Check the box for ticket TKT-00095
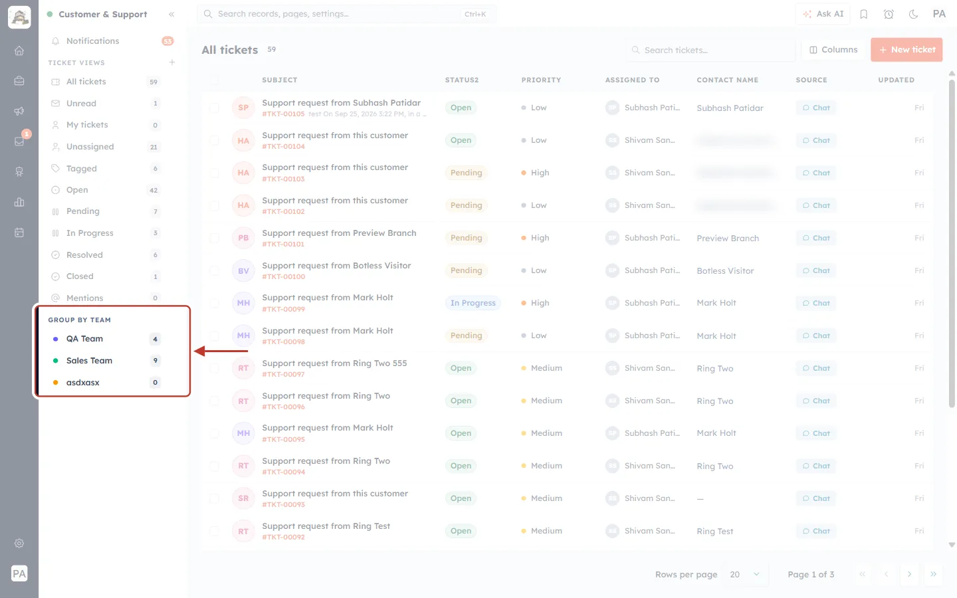This screenshot has width=957, height=598. click(x=214, y=433)
